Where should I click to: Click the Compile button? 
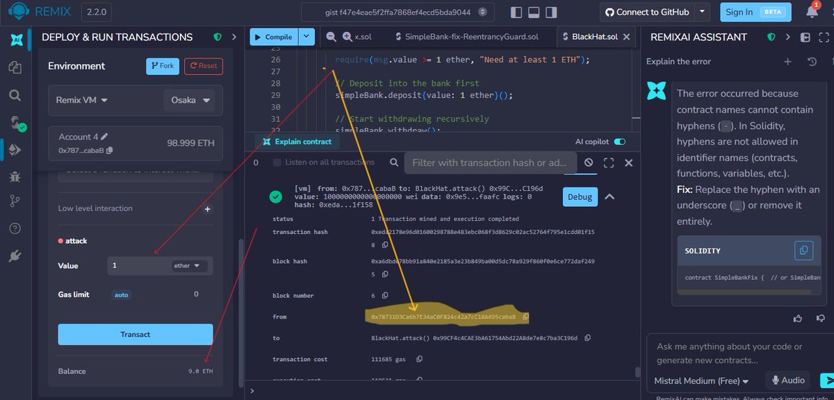pyautogui.click(x=274, y=37)
